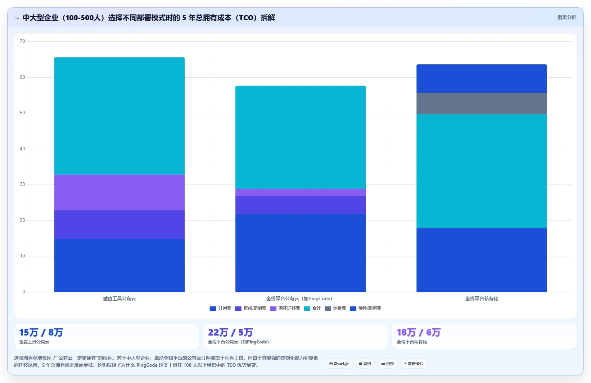
Task: Toggle the 硬件/部署费 legend item
Action: [365, 308]
